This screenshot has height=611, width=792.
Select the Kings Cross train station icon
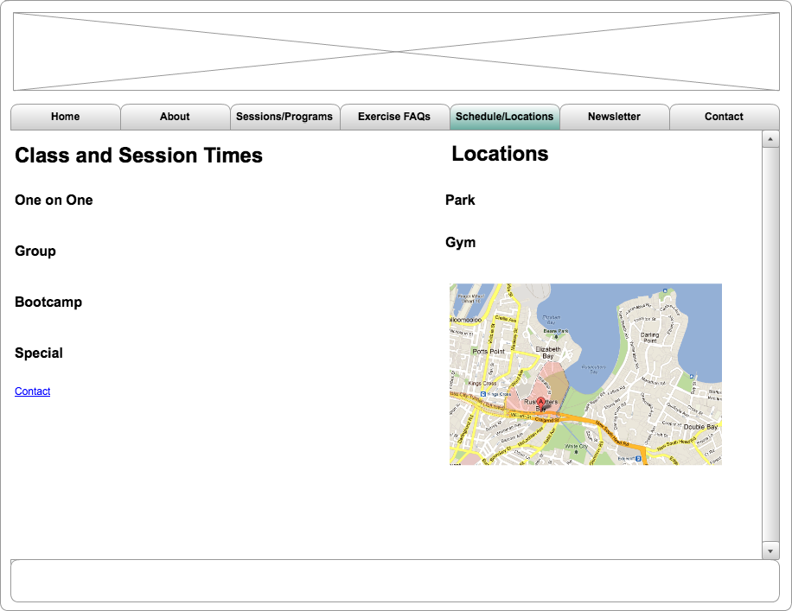(x=483, y=393)
